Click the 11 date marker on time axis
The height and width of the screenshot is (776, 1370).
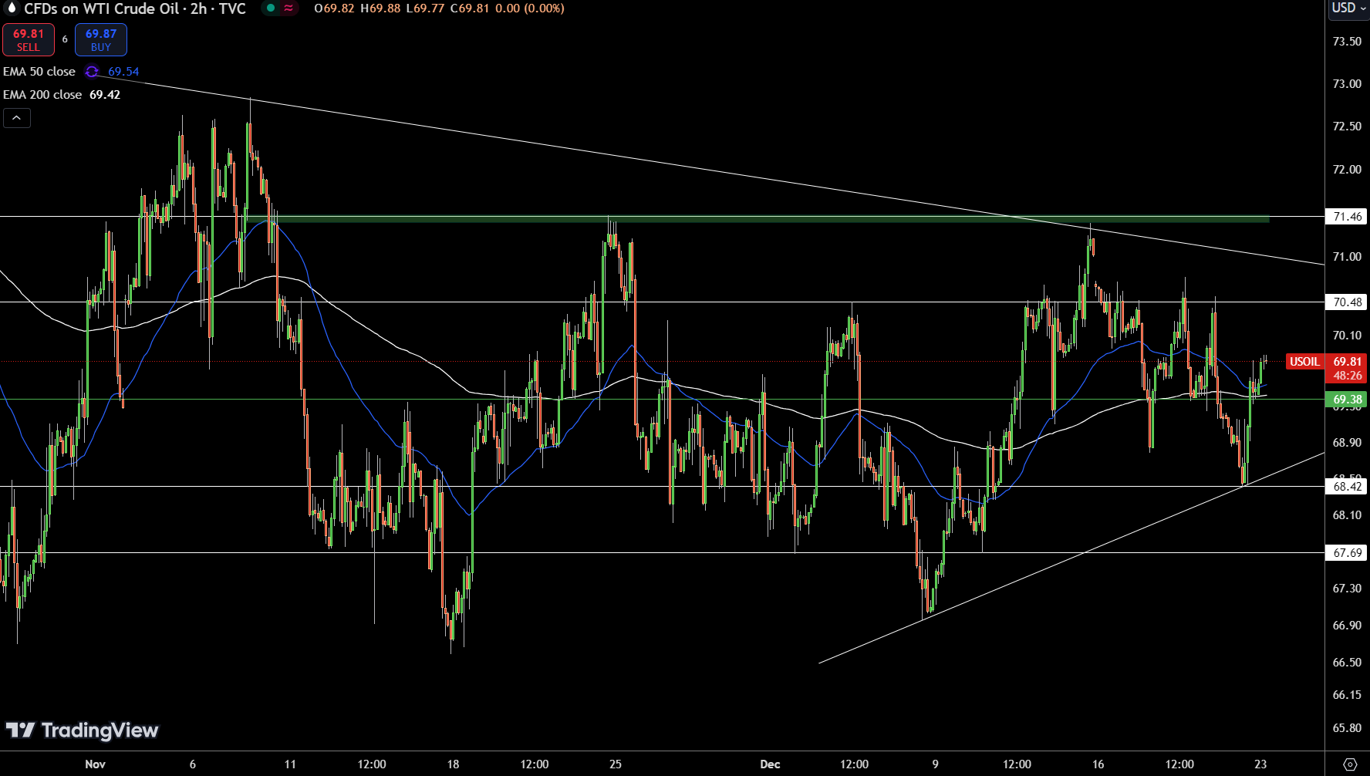pos(290,764)
